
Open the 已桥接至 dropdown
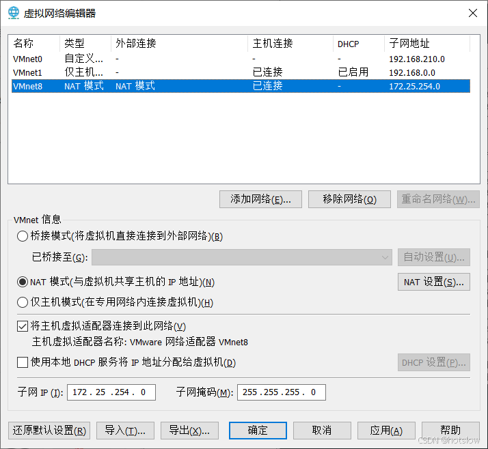242,257
